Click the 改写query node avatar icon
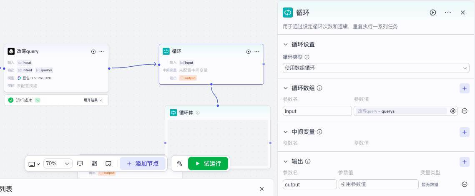475x196 pixels. (x=11, y=51)
